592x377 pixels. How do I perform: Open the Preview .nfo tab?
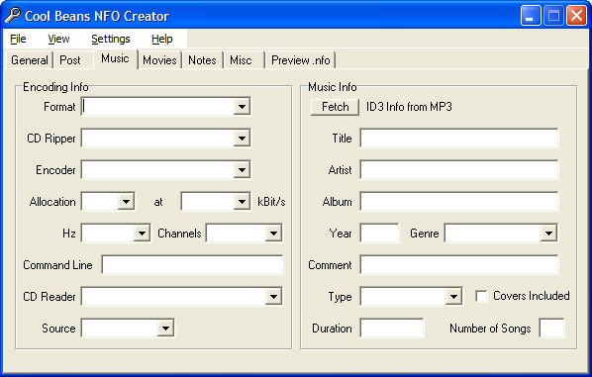tap(301, 60)
